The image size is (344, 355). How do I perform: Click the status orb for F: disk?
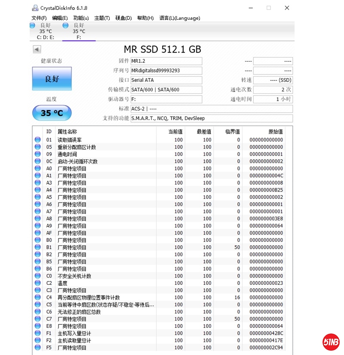tap(66, 26)
